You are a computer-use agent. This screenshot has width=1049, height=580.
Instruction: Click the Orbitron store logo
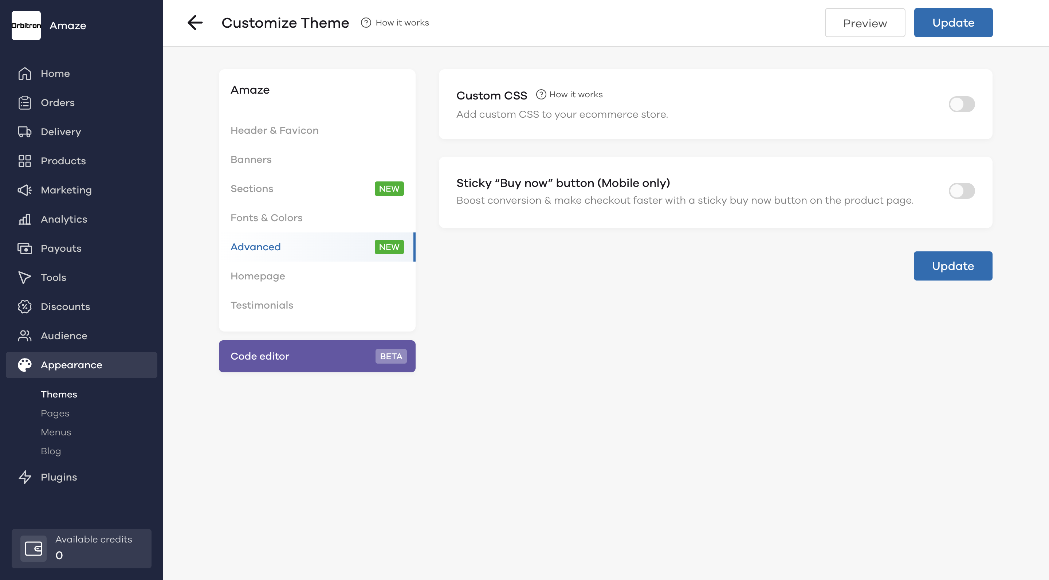pyautogui.click(x=26, y=25)
